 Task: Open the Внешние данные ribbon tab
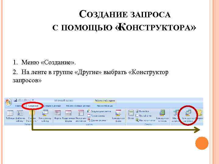[52, 106]
